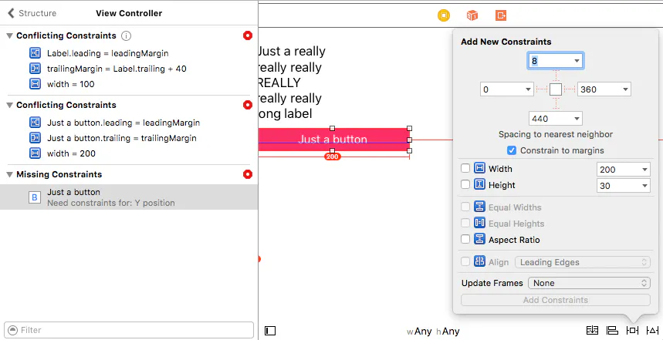Click the center view square in spacing diagram
The image size is (663, 340).
tap(556, 89)
